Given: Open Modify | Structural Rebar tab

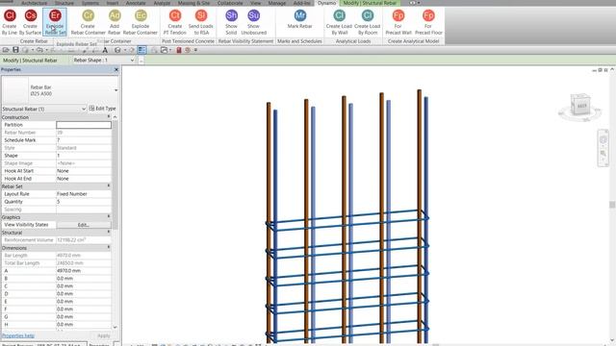Looking at the screenshot, I should (x=370, y=3).
